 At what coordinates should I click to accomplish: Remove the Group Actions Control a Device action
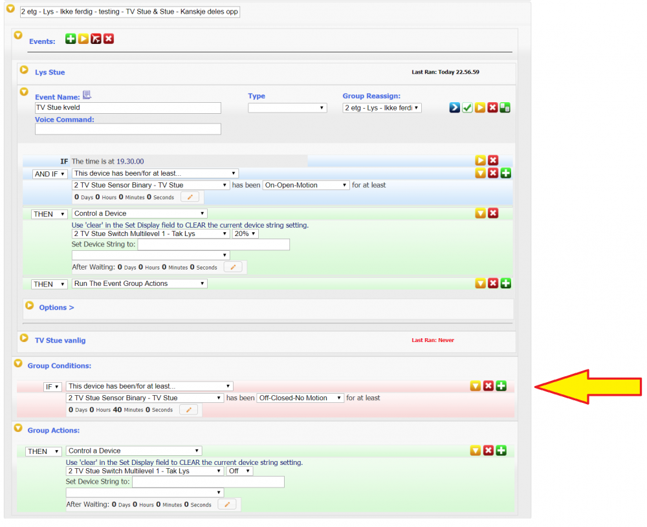pyautogui.click(x=488, y=451)
